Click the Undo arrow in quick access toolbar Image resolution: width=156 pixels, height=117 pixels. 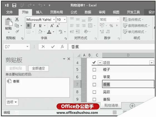point(40,5)
